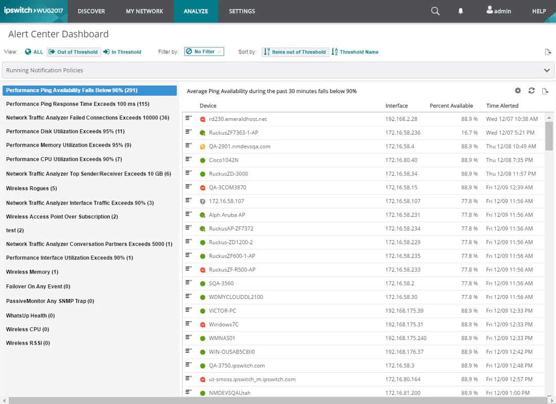Click device name WIN-OUSAB5C8II0

click(x=232, y=352)
